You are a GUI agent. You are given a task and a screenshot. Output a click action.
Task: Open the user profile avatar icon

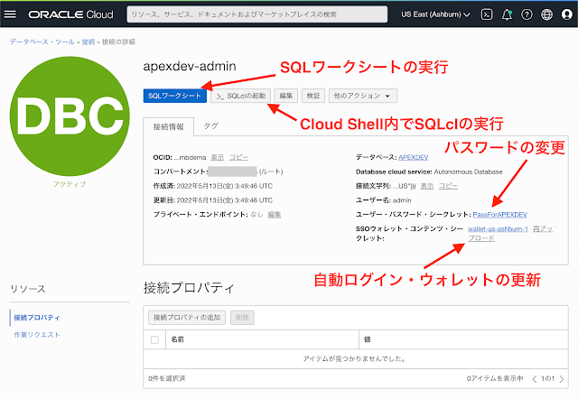tap(566, 14)
